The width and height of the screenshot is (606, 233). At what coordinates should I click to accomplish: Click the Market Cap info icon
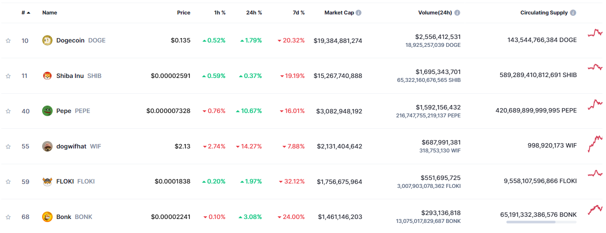coord(359,13)
